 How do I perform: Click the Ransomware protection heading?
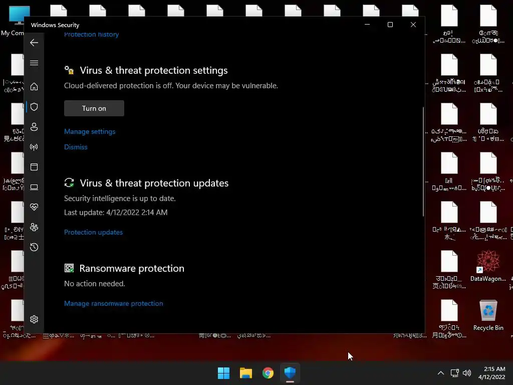click(x=132, y=269)
